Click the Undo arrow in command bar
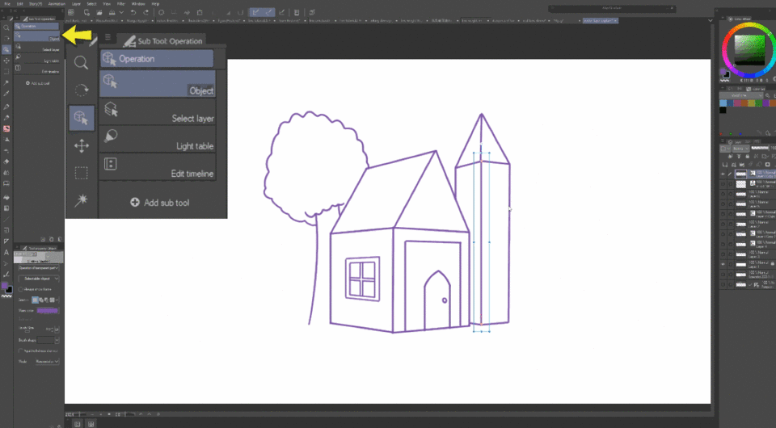Viewport: 776px width, 428px height. click(133, 13)
